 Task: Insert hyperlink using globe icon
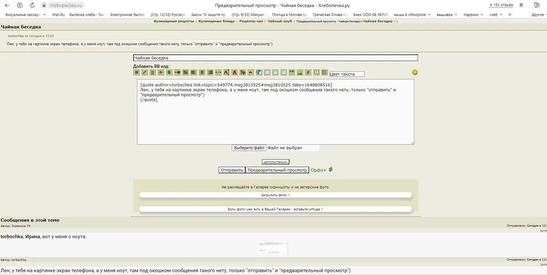coord(259,73)
